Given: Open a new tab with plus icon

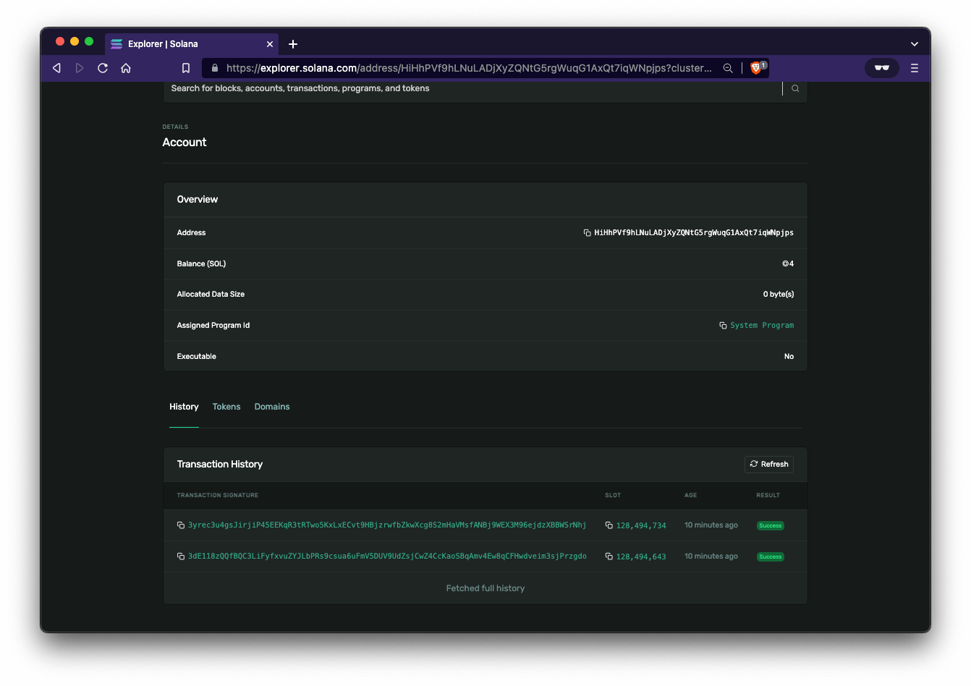Looking at the screenshot, I should coord(293,44).
